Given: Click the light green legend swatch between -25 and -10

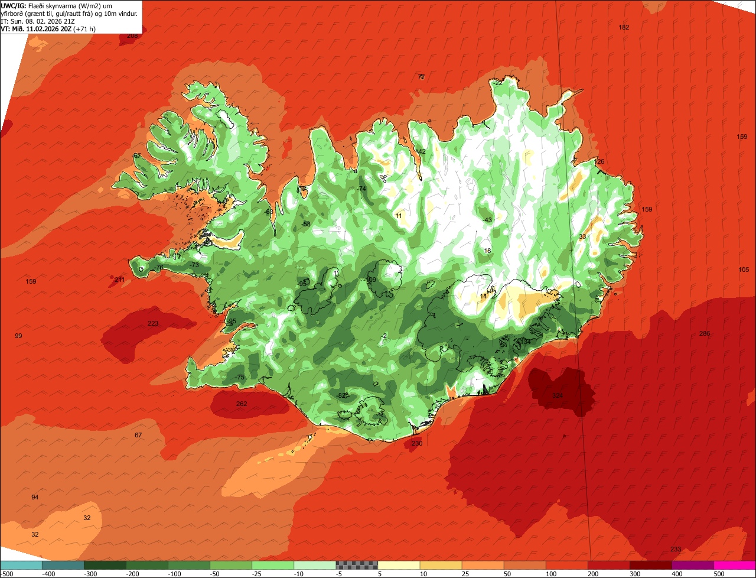Looking at the screenshot, I should click(273, 565).
